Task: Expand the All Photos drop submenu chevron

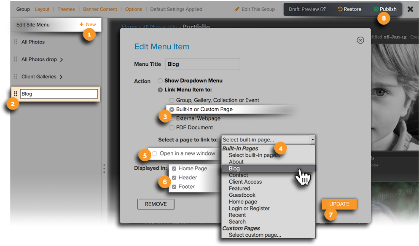Action: (62, 59)
